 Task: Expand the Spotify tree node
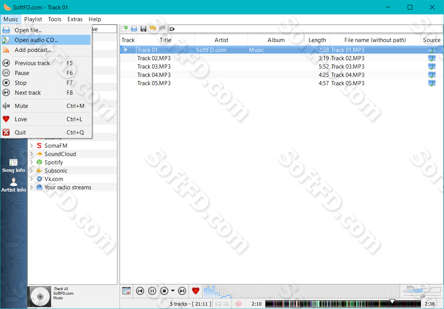pos(32,162)
